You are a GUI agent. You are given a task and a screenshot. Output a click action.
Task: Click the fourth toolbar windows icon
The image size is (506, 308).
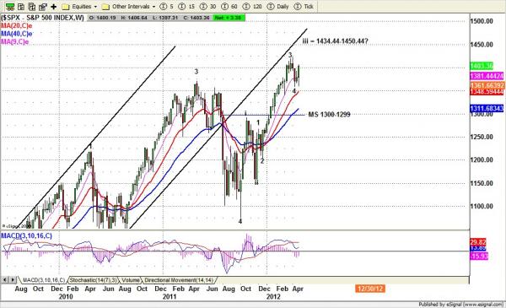pos(42,7)
